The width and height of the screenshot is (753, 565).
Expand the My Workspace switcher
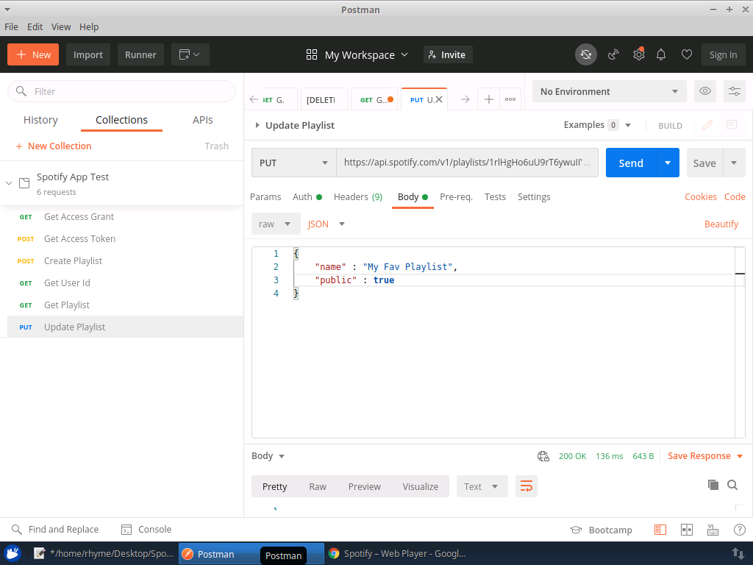tap(357, 54)
